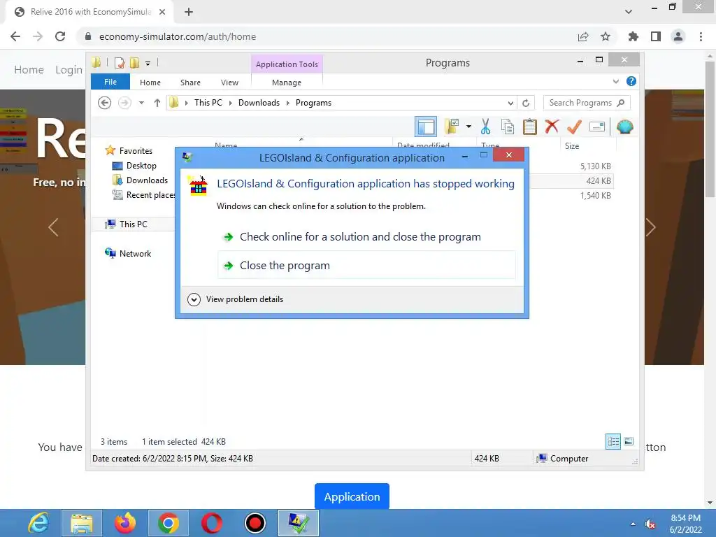Image resolution: width=716 pixels, height=537 pixels.
Task: Open Chrome extensions puzzle icon
Action: [x=633, y=36]
